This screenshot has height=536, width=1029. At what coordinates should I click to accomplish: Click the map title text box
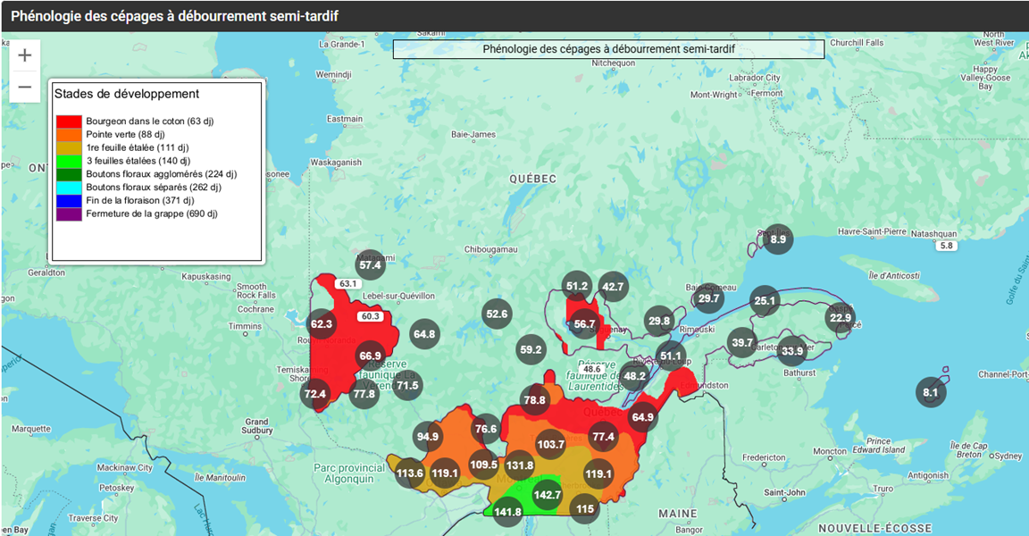point(608,49)
